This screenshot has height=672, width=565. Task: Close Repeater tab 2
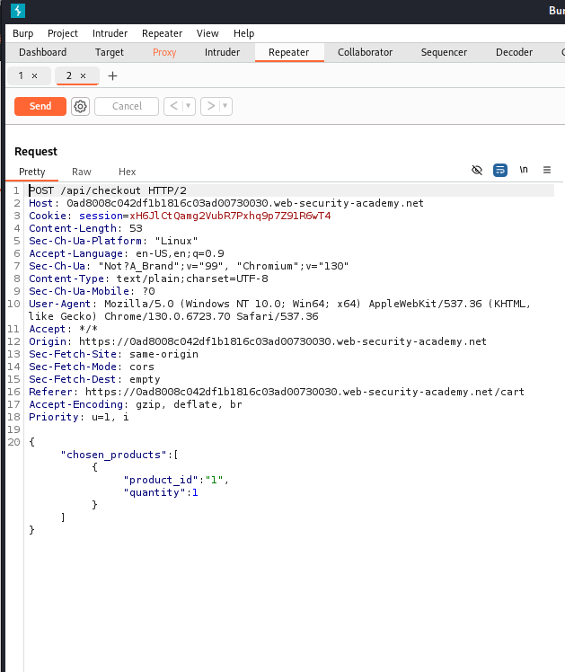(x=84, y=75)
